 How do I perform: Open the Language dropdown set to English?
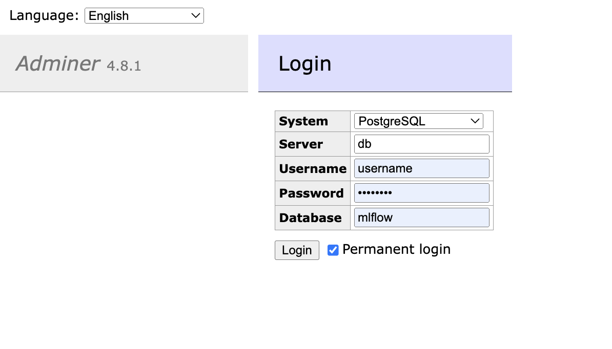point(144,15)
